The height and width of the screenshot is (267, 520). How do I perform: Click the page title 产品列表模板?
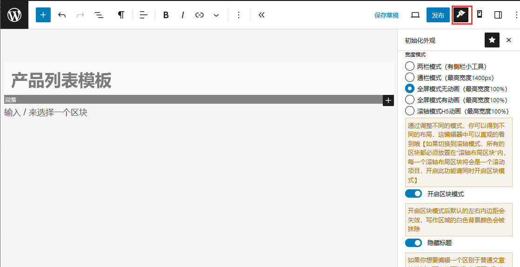[61, 80]
